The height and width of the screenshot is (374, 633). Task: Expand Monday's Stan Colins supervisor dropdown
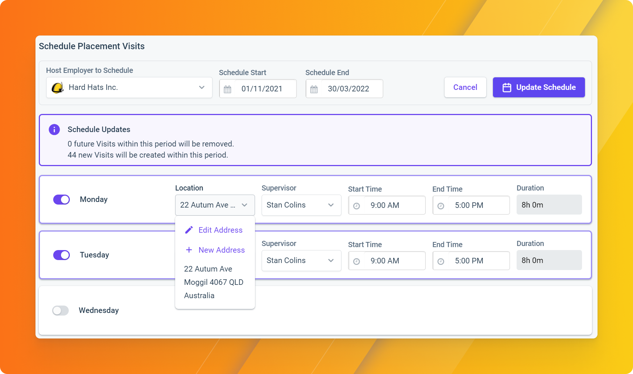tap(301, 205)
